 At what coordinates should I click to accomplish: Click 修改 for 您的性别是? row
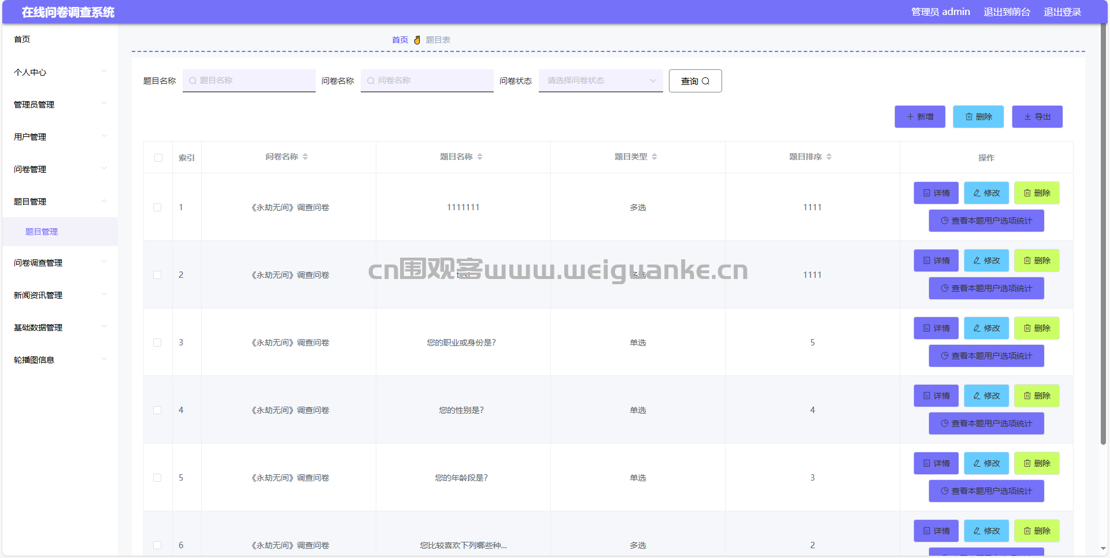point(986,396)
